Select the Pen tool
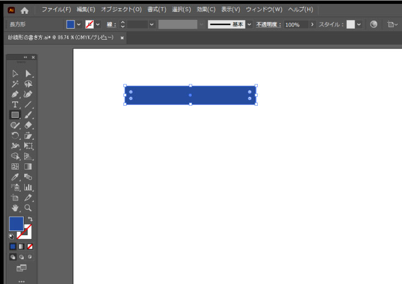 pyautogui.click(x=15, y=94)
